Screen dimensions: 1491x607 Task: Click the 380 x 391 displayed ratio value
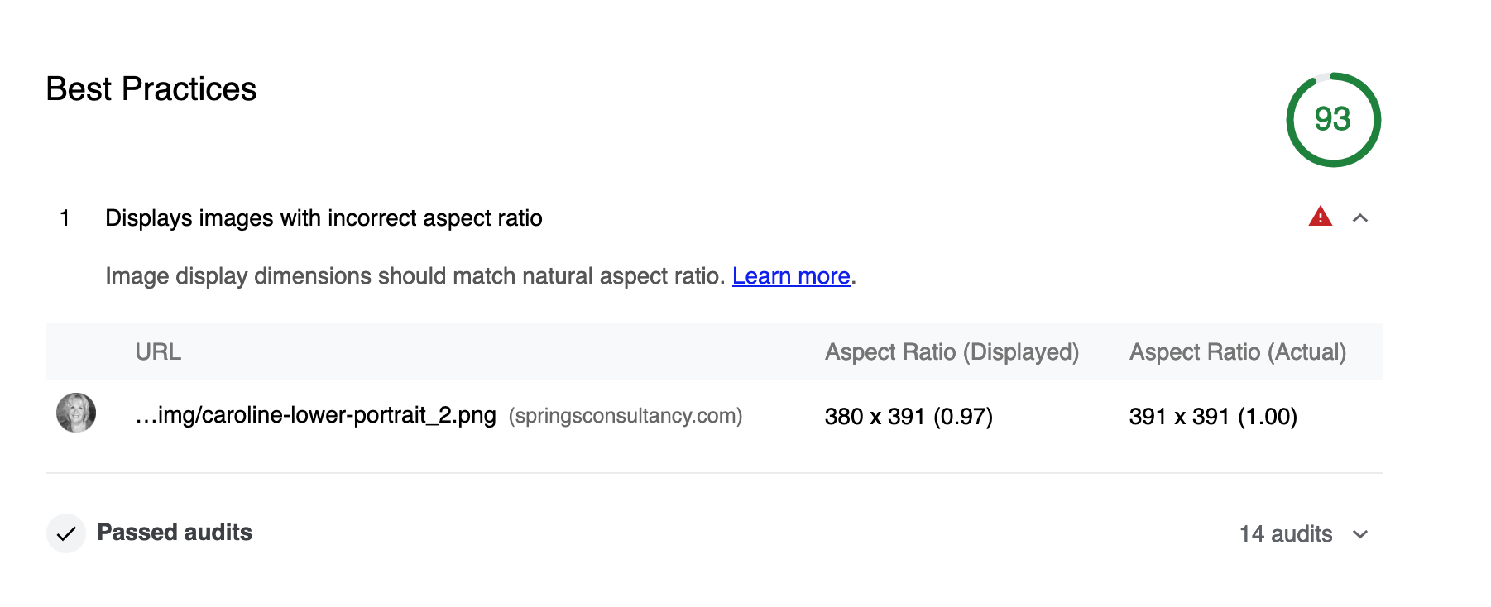point(908,416)
